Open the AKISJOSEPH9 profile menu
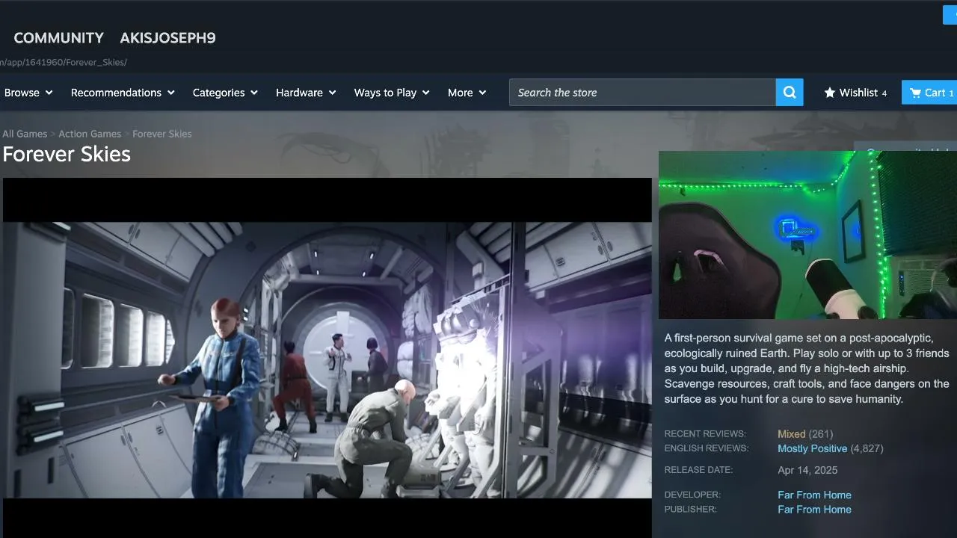This screenshot has width=957, height=538. (x=167, y=38)
